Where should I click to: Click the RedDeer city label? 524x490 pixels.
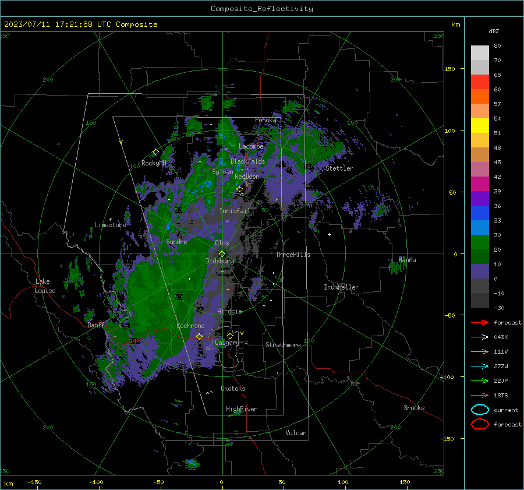click(x=247, y=177)
